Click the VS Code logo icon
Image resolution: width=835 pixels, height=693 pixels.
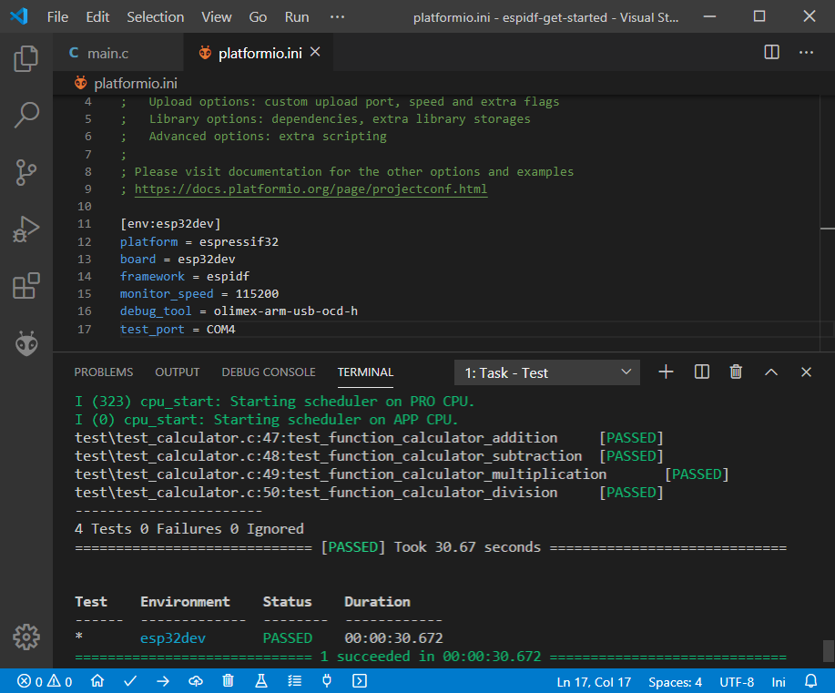(x=19, y=16)
